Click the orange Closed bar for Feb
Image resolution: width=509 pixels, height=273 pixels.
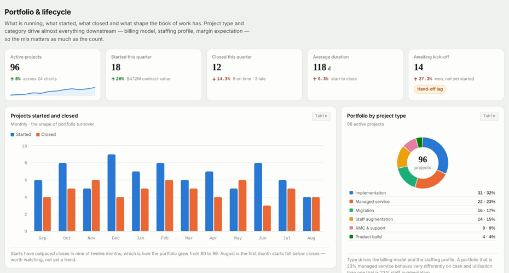click(x=169, y=206)
